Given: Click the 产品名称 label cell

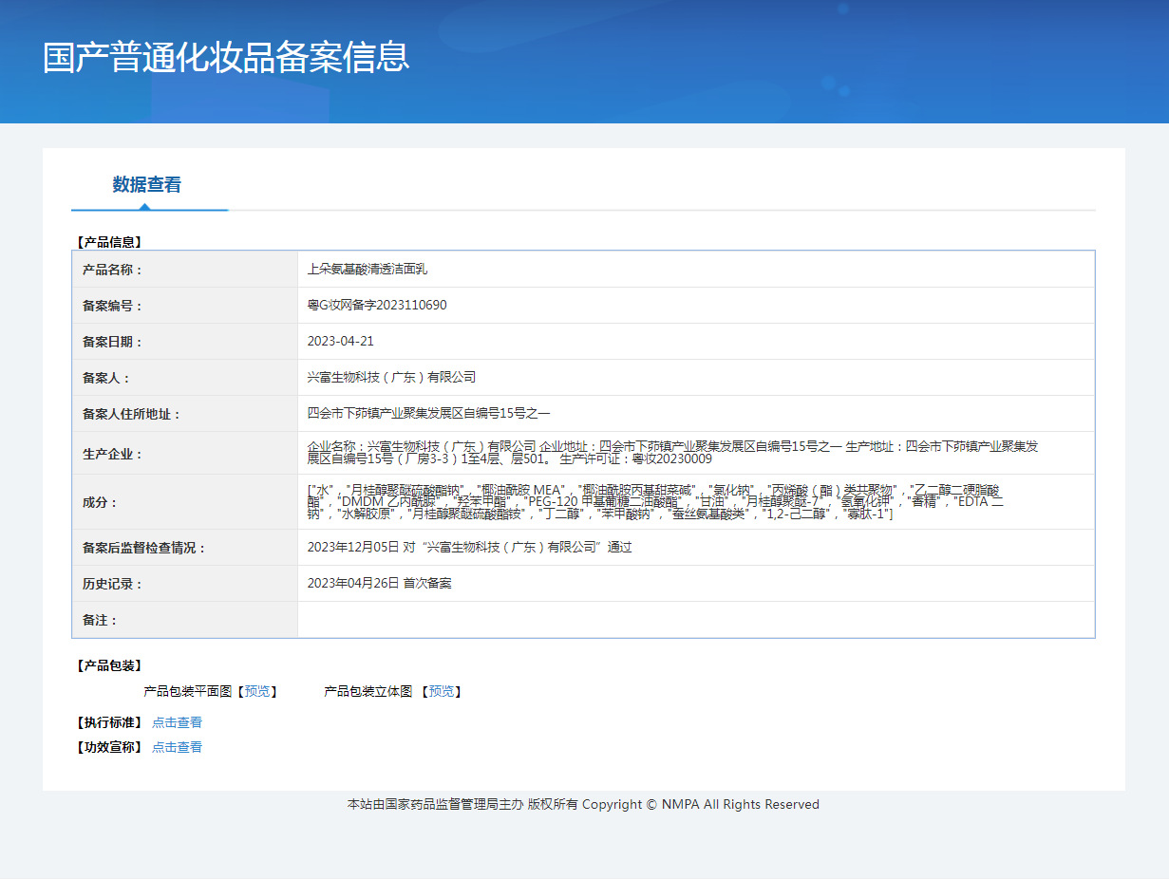Looking at the screenshot, I should pyautogui.click(x=185, y=270).
